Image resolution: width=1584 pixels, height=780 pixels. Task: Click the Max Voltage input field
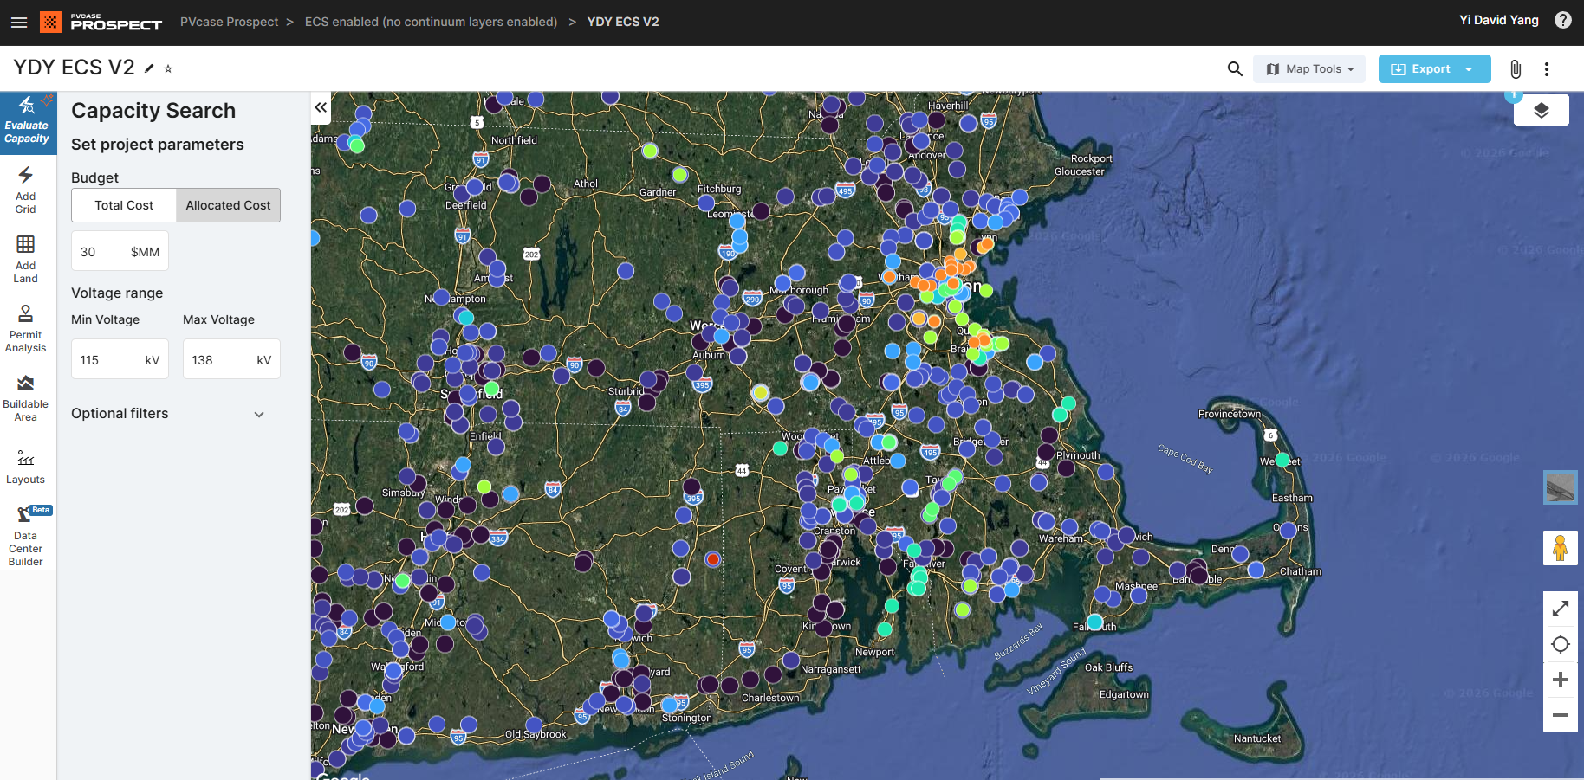(231, 359)
